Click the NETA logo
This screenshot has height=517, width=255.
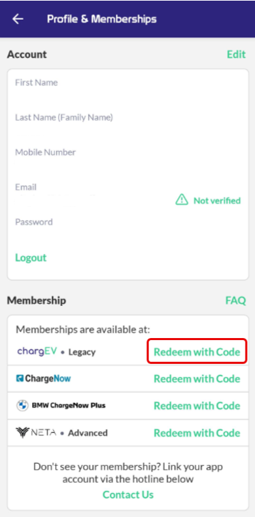[x=36, y=432]
